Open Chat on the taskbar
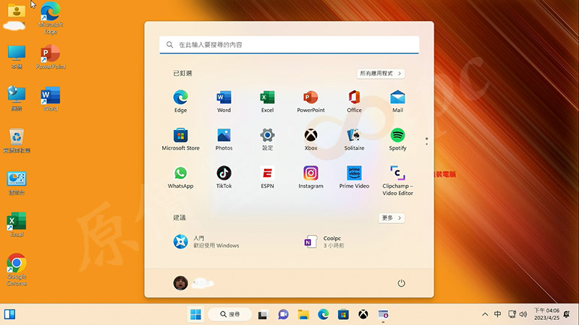The image size is (579, 325). (283, 314)
